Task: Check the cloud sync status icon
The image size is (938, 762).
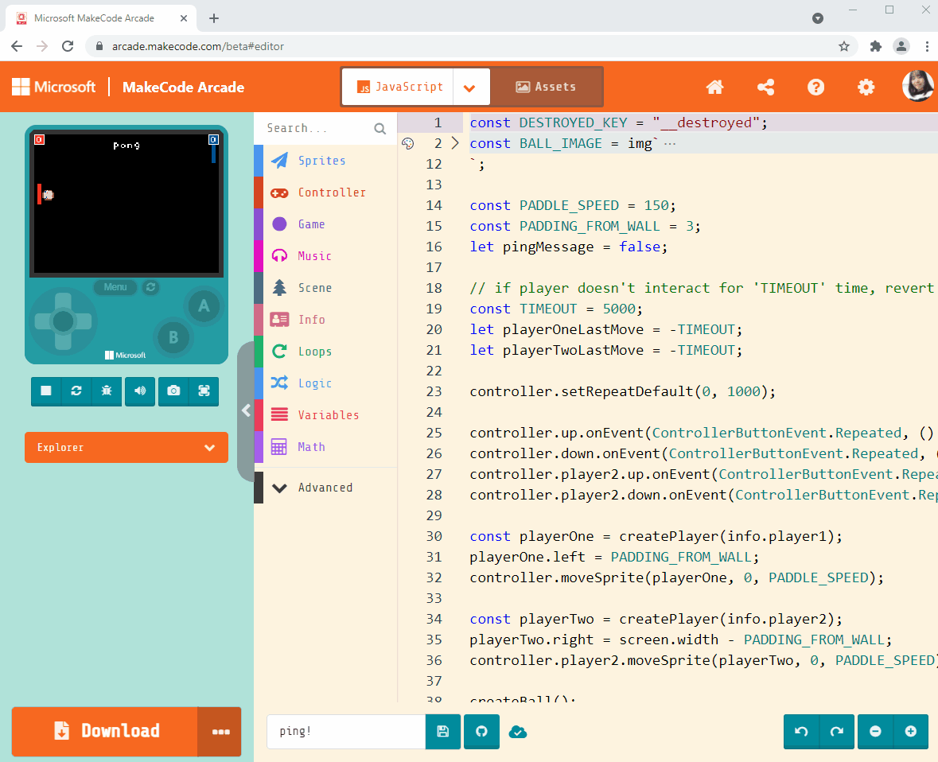Action: pyautogui.click(x=518, y=732)
